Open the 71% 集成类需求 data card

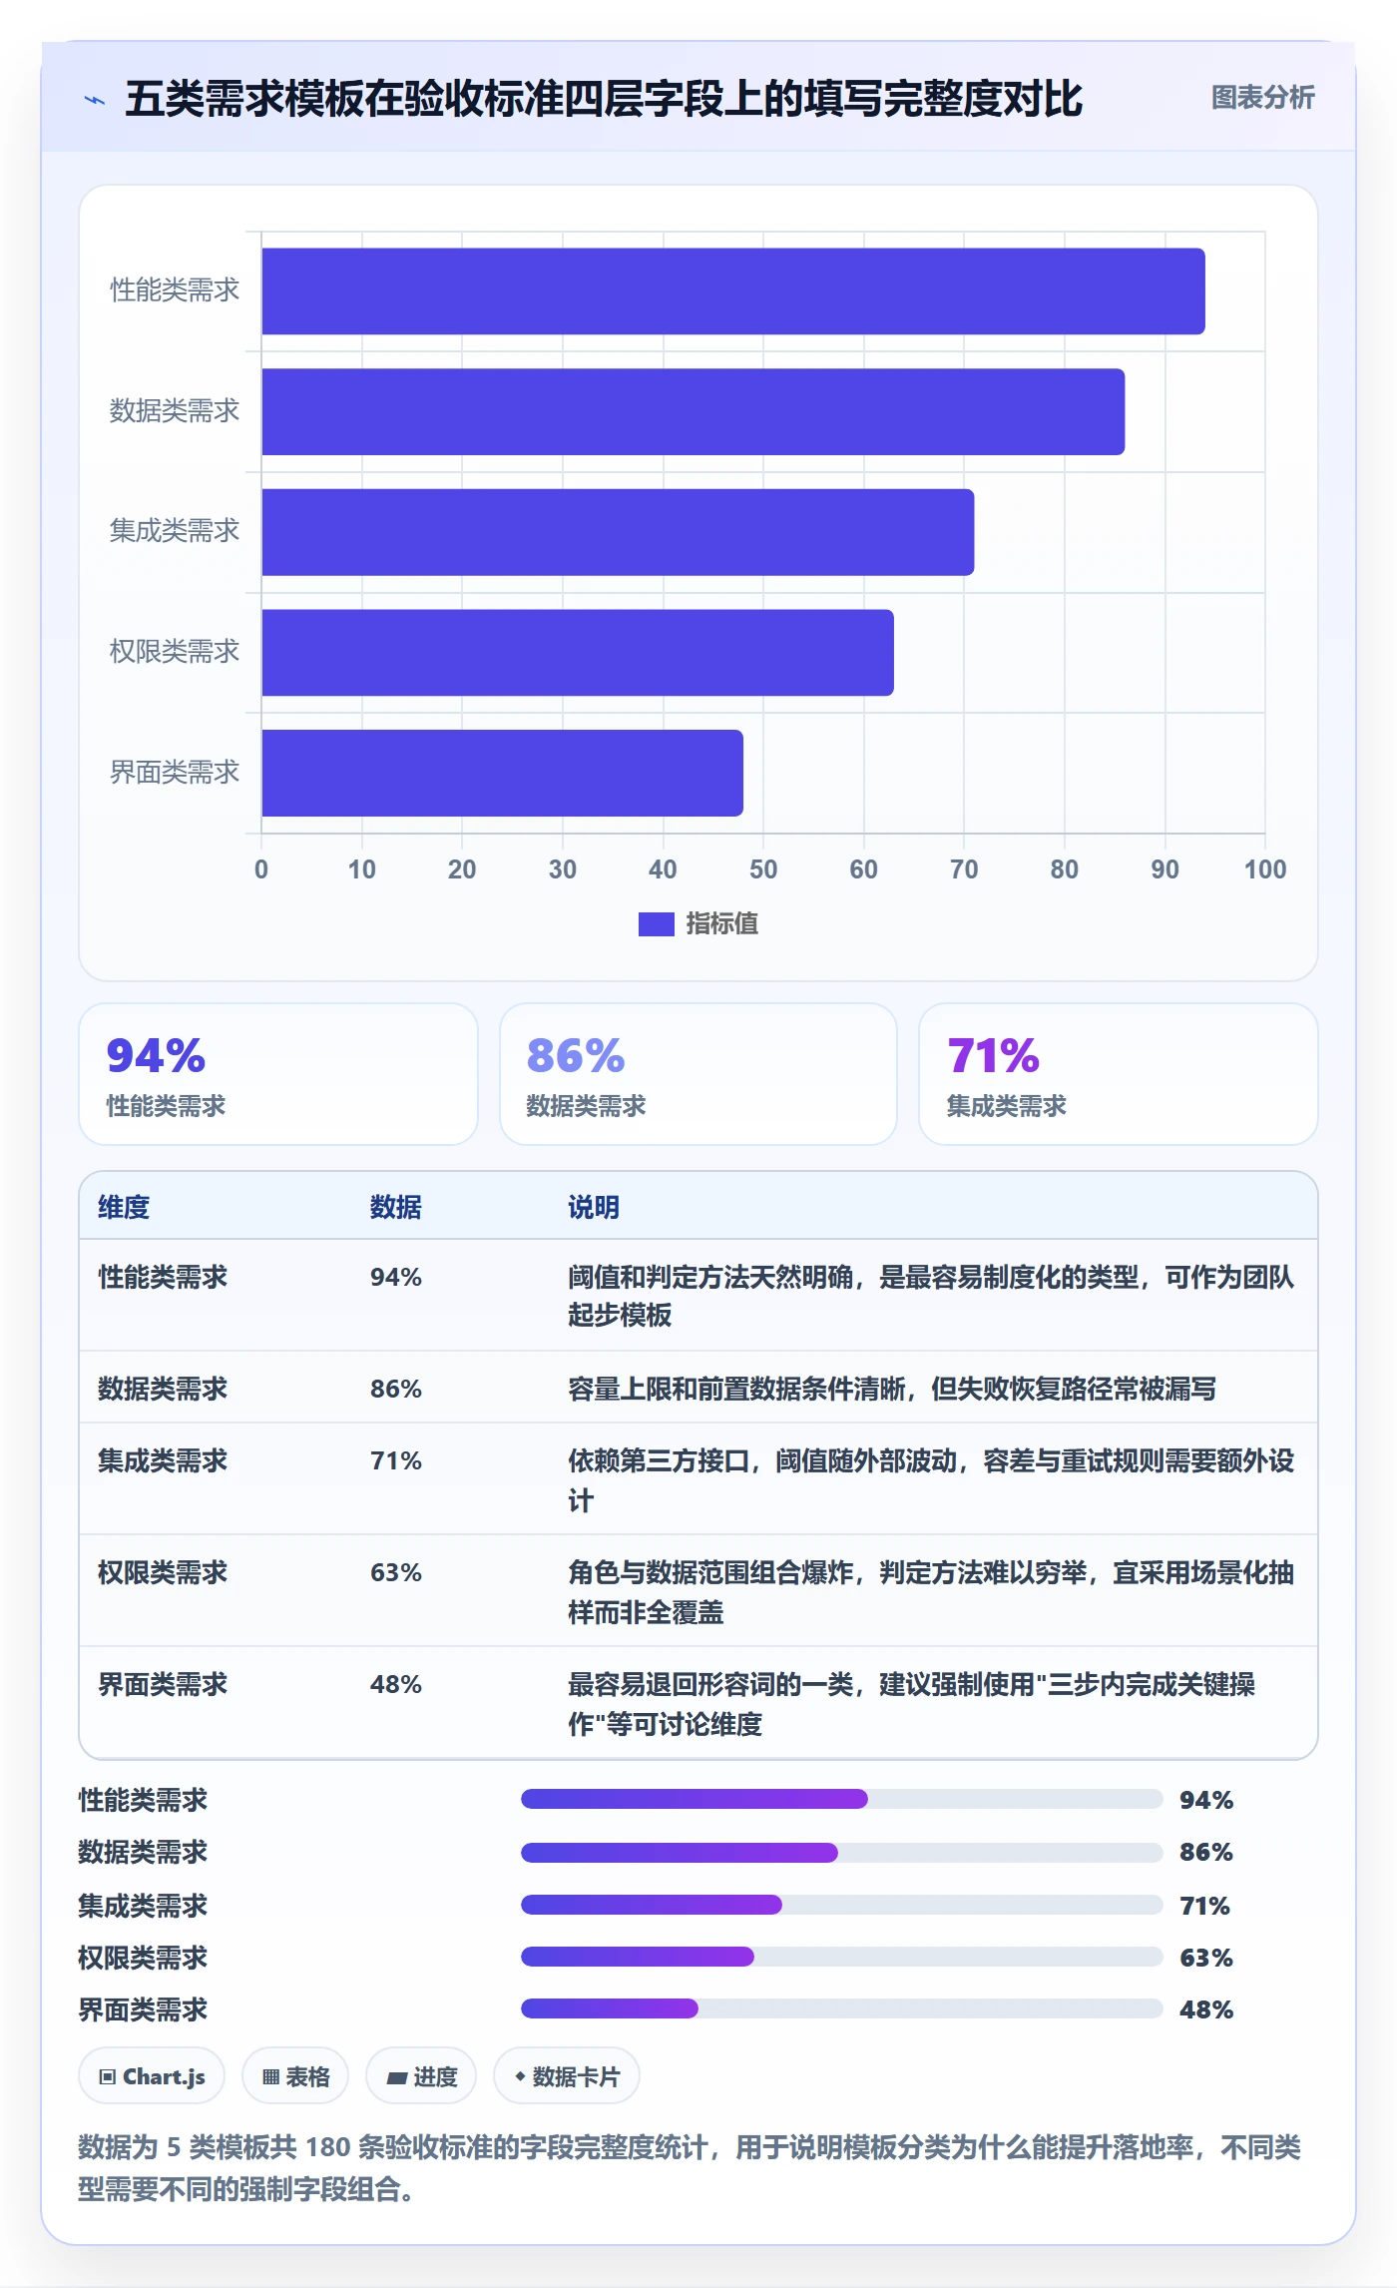pyautogui.click(x=1119, y=1074)
